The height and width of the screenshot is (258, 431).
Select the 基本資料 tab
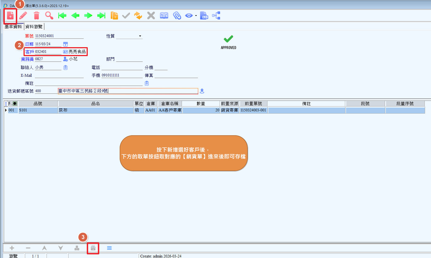tap(13, 27)
